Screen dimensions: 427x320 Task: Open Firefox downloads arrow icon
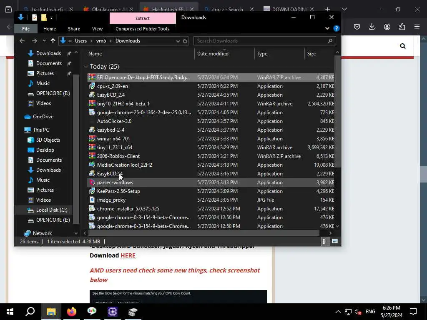(372, 27)
